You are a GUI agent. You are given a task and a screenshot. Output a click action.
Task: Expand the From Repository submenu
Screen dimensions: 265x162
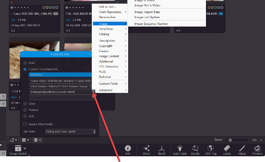point(110,12)
